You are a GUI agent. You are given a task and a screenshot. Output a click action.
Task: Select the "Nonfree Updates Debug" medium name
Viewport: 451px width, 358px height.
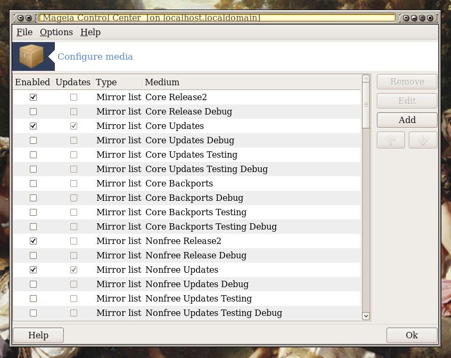(197, 284)
